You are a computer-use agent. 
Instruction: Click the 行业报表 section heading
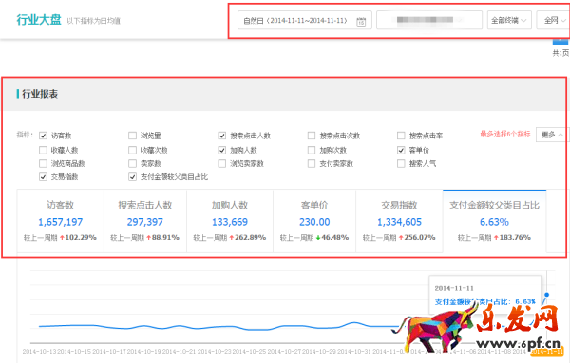click(x=40, y=94)
